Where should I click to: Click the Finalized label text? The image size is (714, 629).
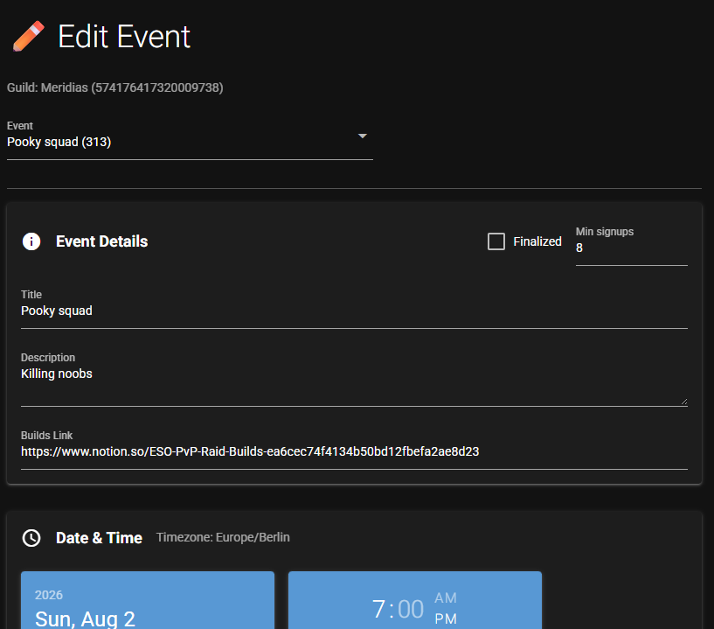coord(537,241)
